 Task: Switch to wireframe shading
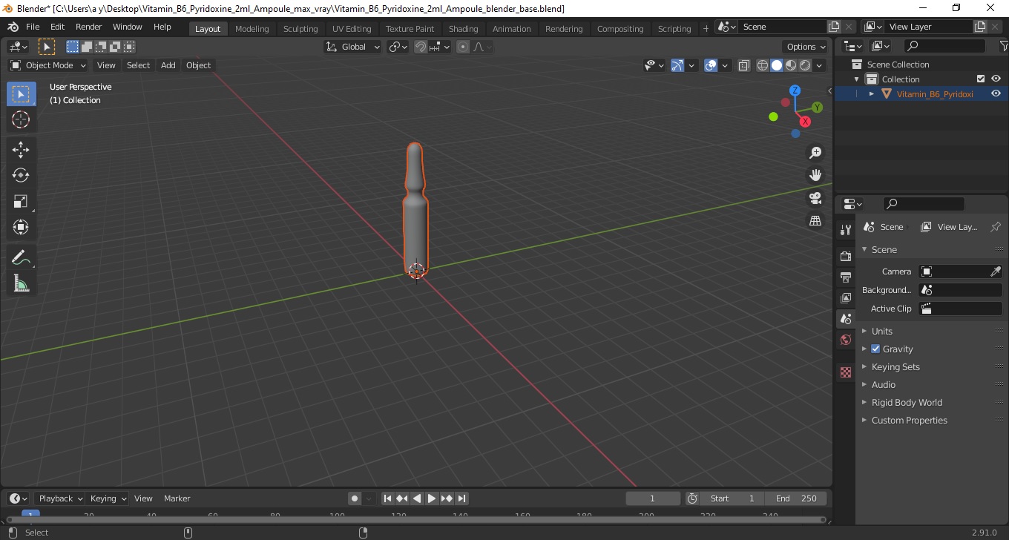[x=763, y=65]
